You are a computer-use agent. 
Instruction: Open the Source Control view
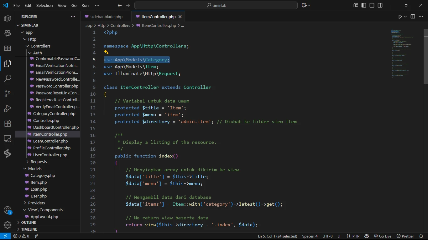[x=8, y=93]
